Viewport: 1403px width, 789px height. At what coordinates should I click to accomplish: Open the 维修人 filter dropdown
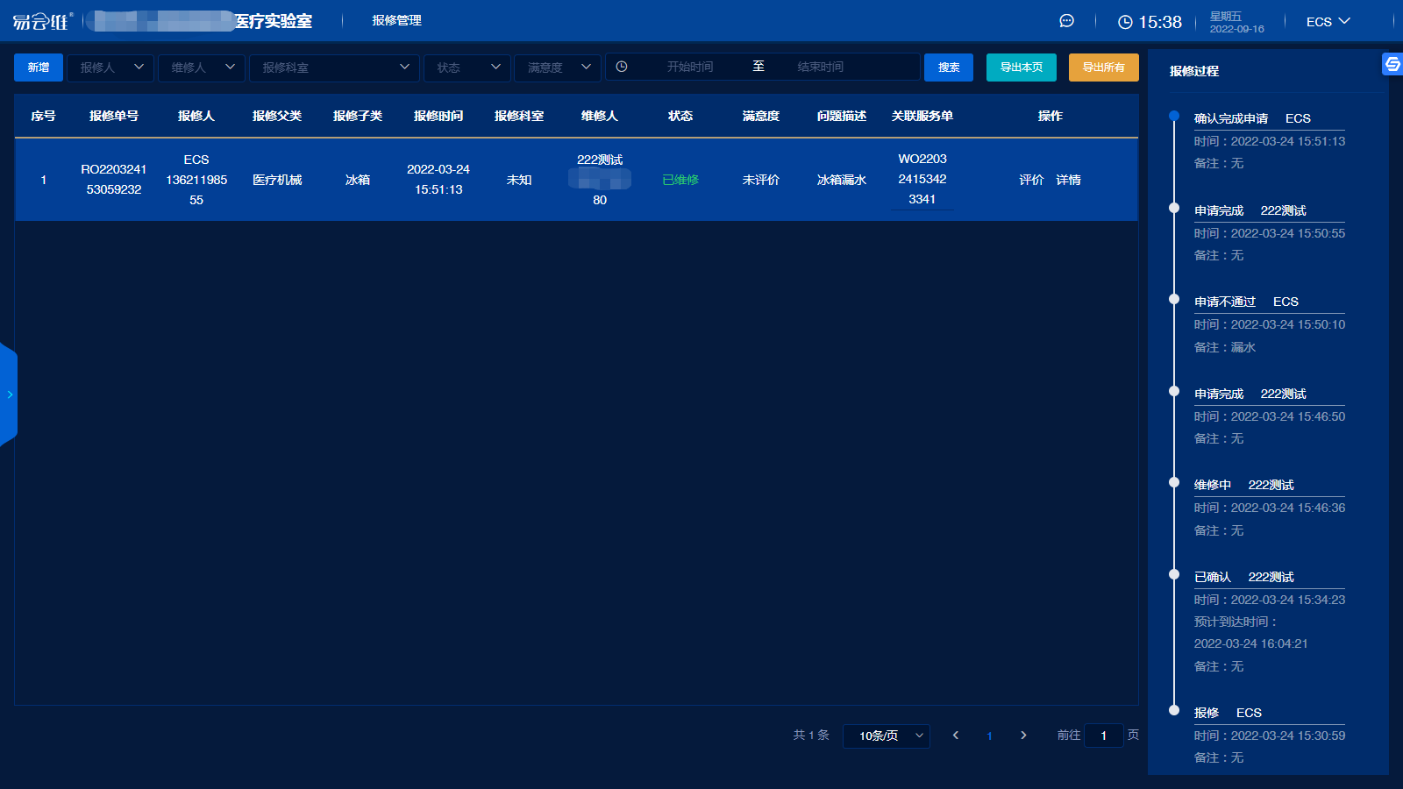click(x=203, y=68)
